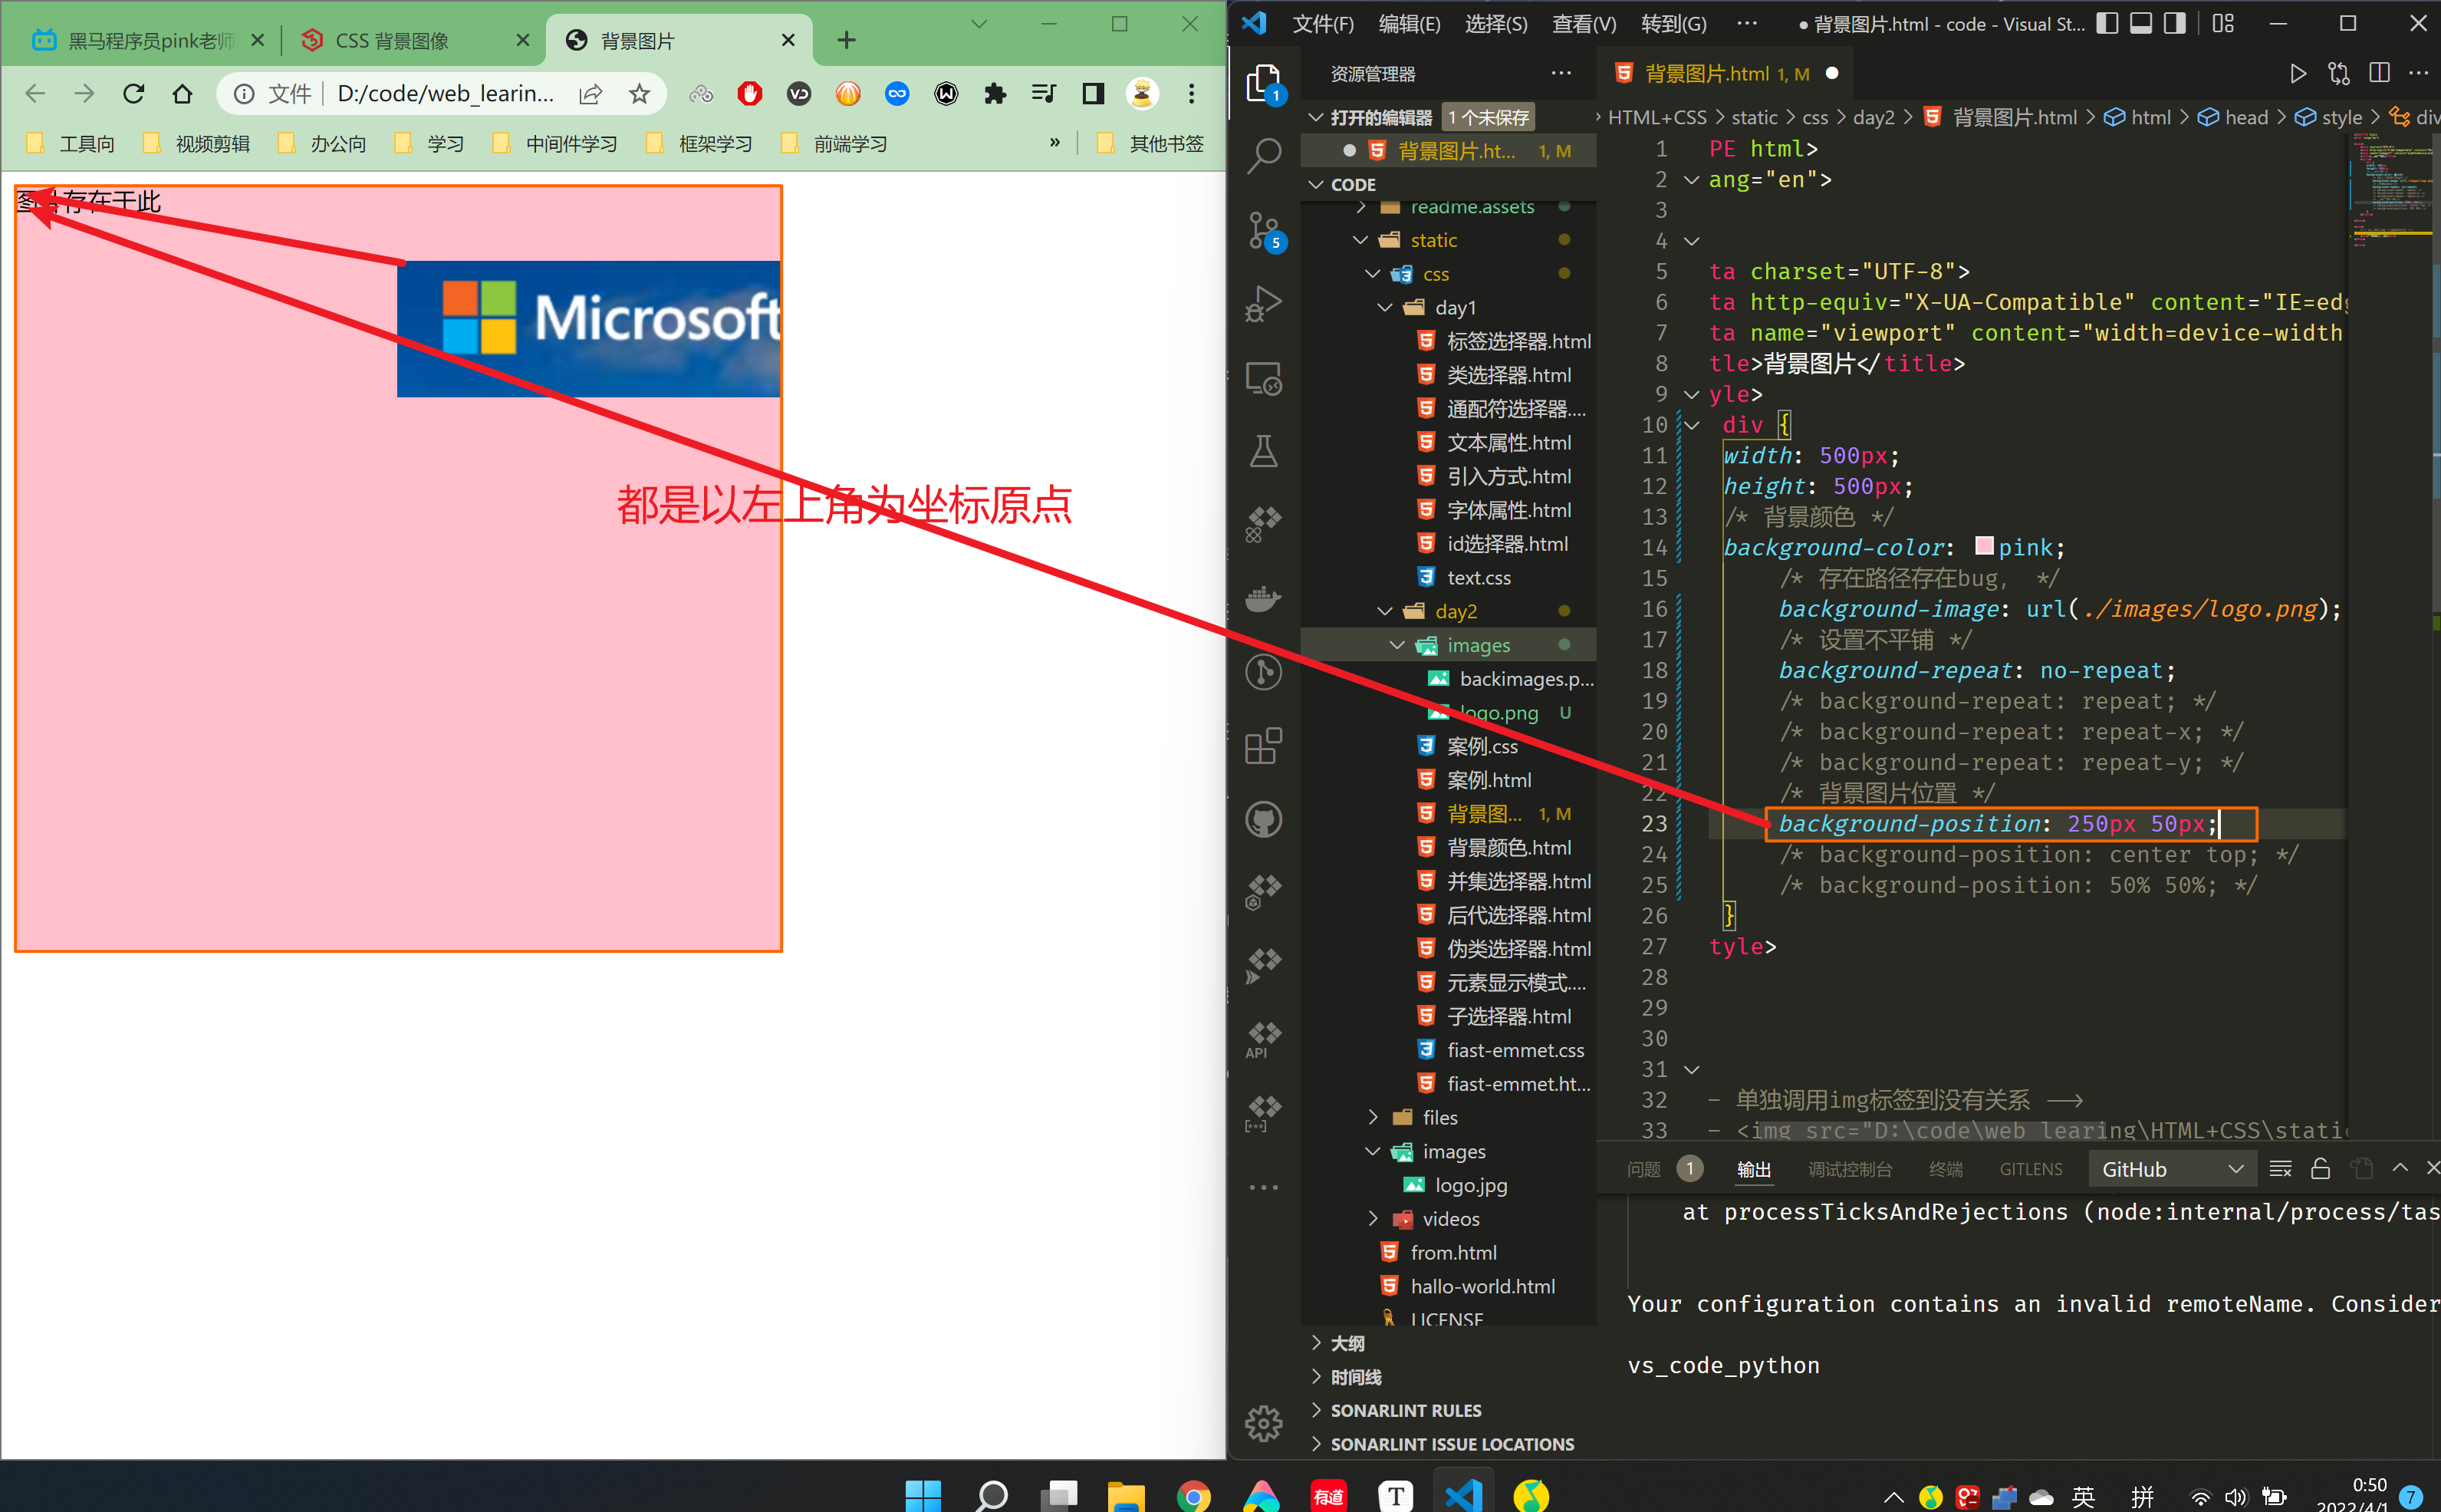This screenshot has width=2441, height=1512.
Task: Click the pink color swatch in code
Action: coord(1984,546)
